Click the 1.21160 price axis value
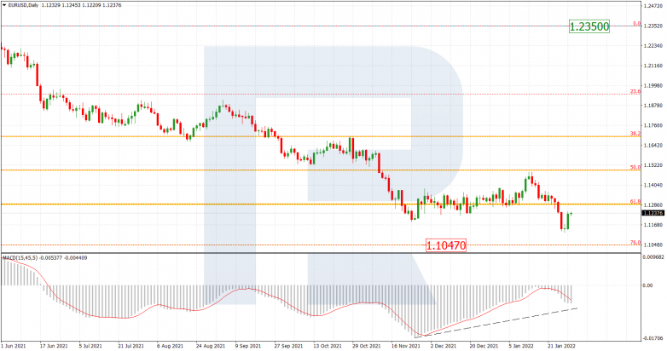 652,66
